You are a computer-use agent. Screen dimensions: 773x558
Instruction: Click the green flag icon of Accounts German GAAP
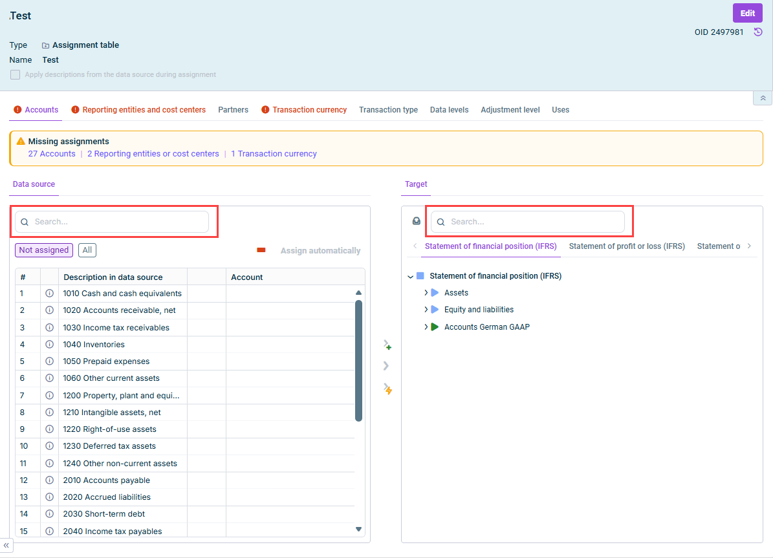click(435, 327)
